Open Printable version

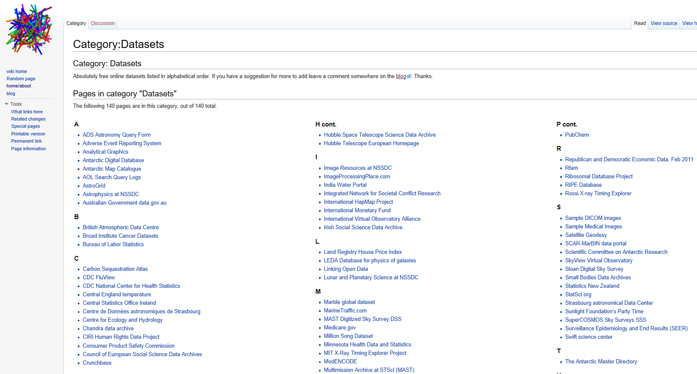coord(28,134)
